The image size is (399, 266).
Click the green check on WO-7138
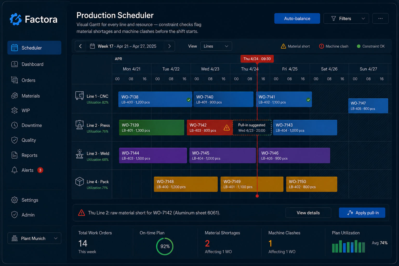coord(189,100)
